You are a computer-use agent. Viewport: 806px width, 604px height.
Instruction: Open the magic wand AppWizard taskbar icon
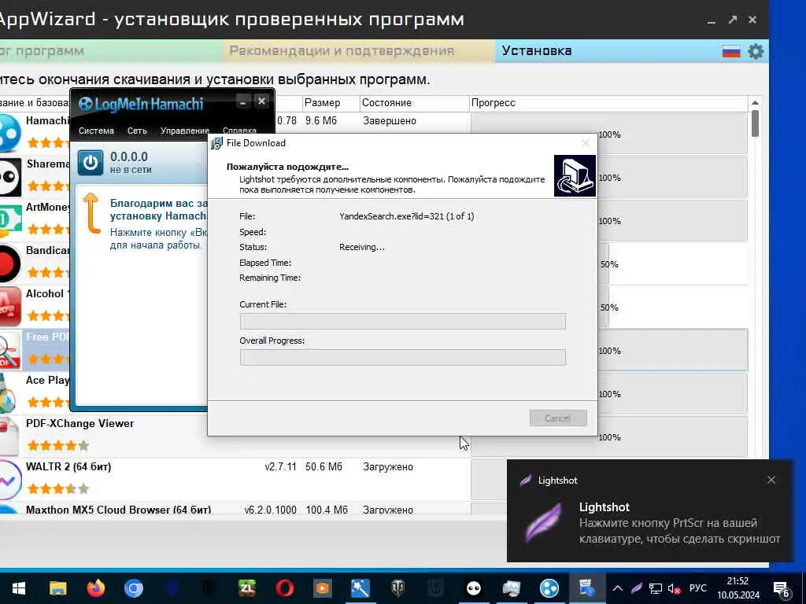tap(360, 588)
